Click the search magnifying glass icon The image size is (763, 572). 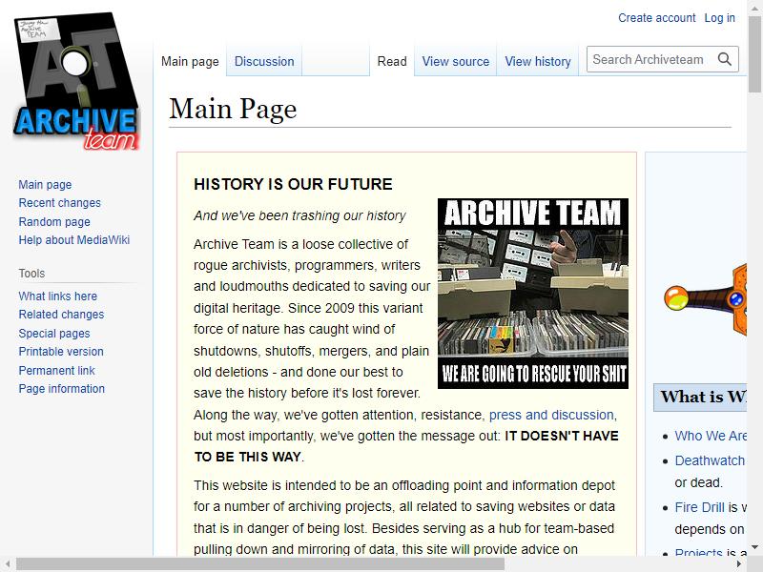click(725, 59)
